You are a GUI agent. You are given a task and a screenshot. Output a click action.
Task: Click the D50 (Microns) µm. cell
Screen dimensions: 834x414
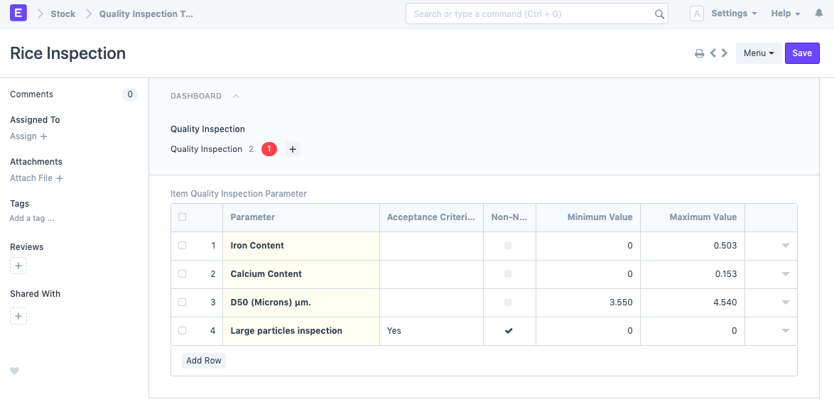coord(301,303)
